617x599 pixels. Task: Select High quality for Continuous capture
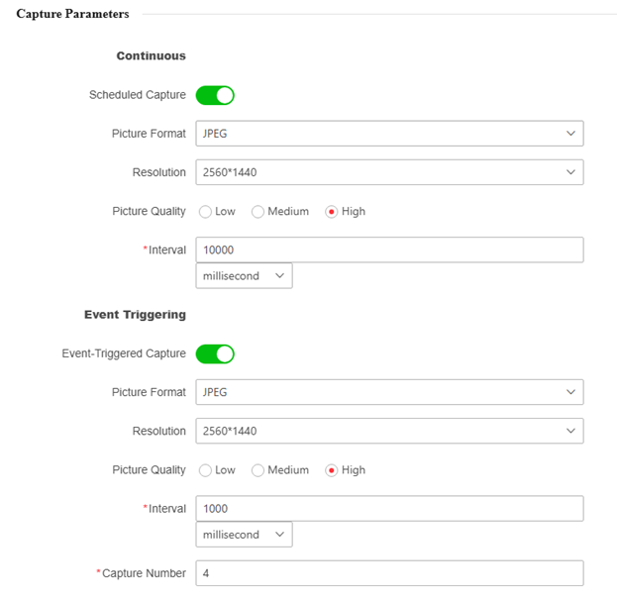tap(332, 212)
